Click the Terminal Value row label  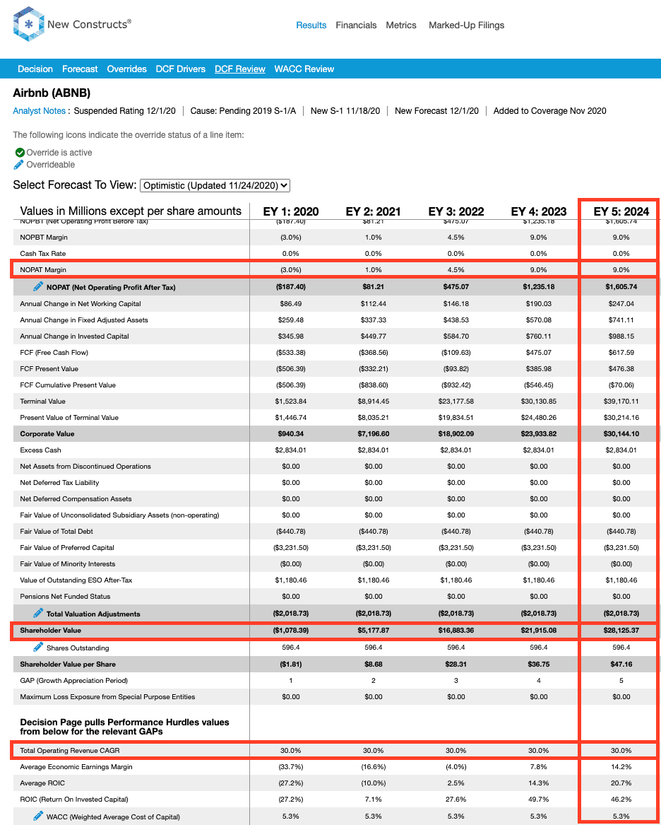[42, 402]
